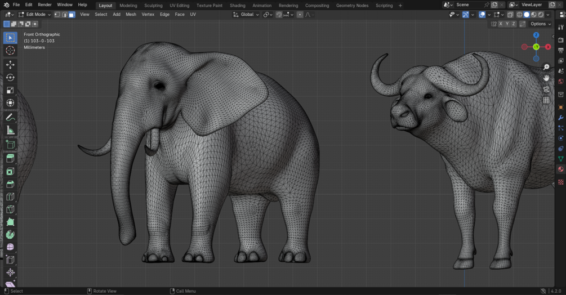This screenshot has width=566, height=295.
Task: Pick the Measure tool
Action: (10, 130)
